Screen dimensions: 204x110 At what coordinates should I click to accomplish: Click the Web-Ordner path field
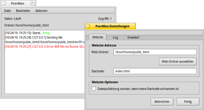coord(155,52)
